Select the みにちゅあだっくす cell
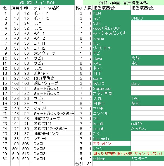This screenshot has width=164, height=166. tap(111, 33)
